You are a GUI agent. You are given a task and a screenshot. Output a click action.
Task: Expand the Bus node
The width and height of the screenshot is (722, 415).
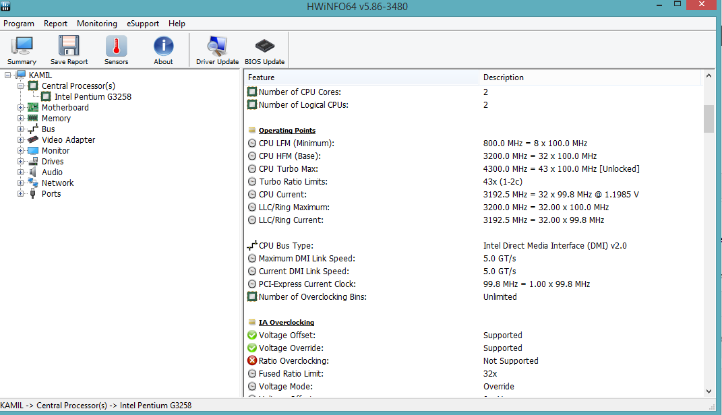tap(20, 129)
